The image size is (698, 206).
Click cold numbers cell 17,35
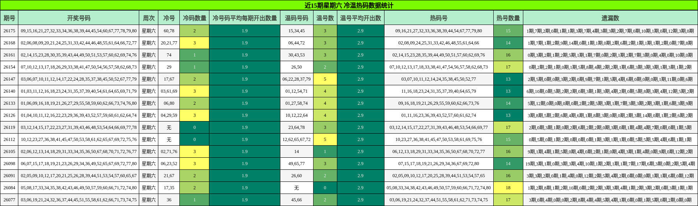(x=169, y=188)
